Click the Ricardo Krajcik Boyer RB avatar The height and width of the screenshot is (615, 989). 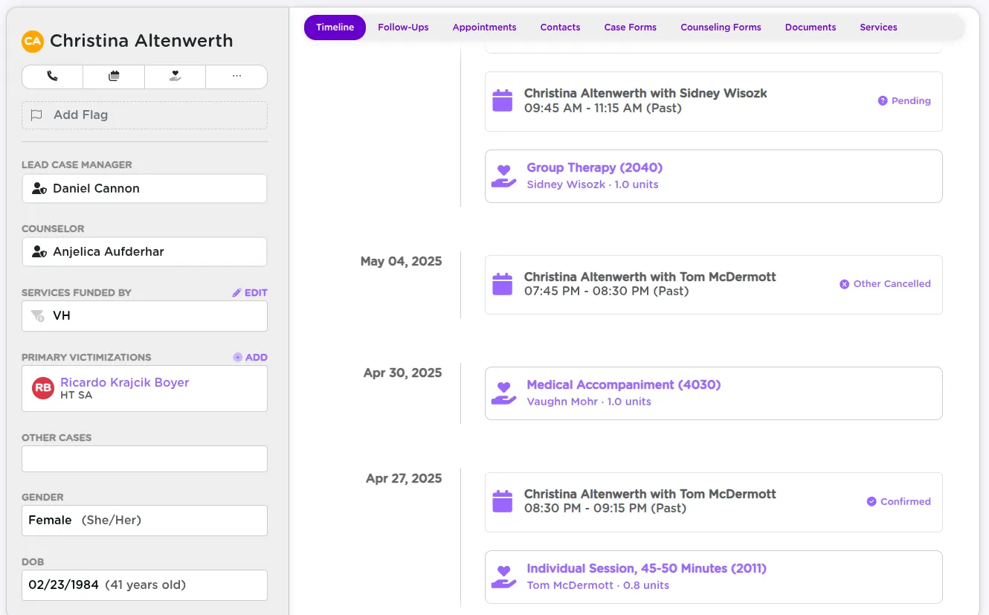43,387
